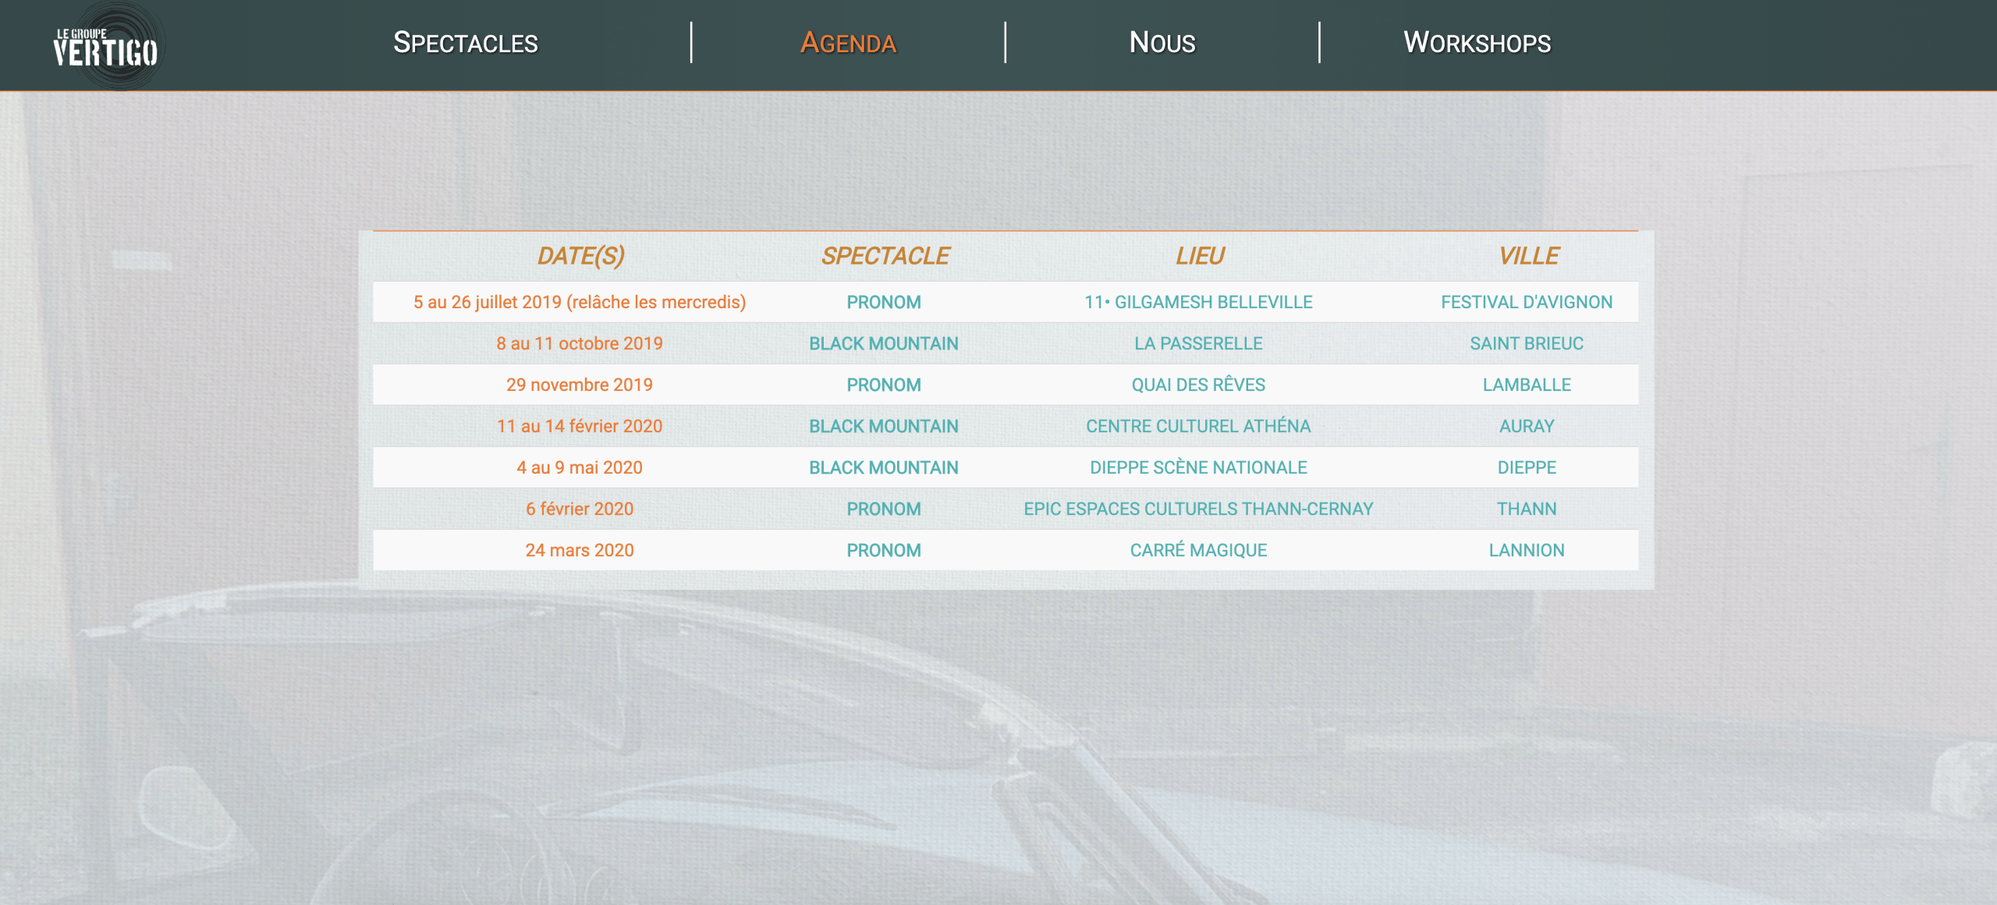Screen dimensions: 1997x905
Task: Select date '4 au 9 mai 2020'
Action: click(x=580, y=467)
